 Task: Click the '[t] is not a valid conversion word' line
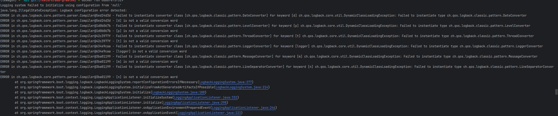pos(89,41)
